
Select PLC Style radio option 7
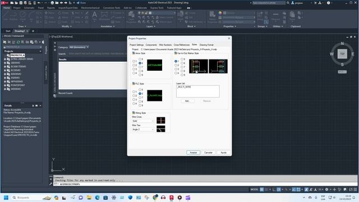140,98
